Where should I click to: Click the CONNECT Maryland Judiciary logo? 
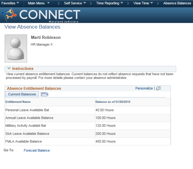click(40, 15)
